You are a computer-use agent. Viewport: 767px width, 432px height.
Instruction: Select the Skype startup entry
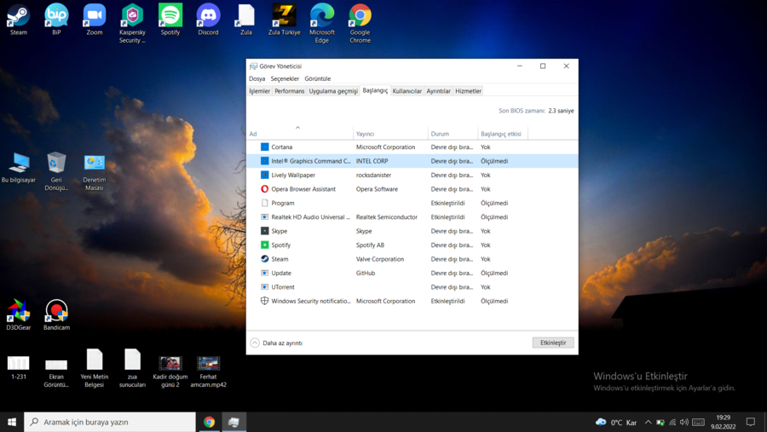[412, 231]
